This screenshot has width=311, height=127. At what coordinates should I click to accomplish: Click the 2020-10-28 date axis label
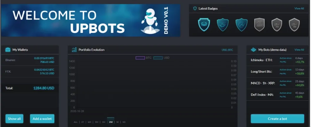tap(77, 111)
